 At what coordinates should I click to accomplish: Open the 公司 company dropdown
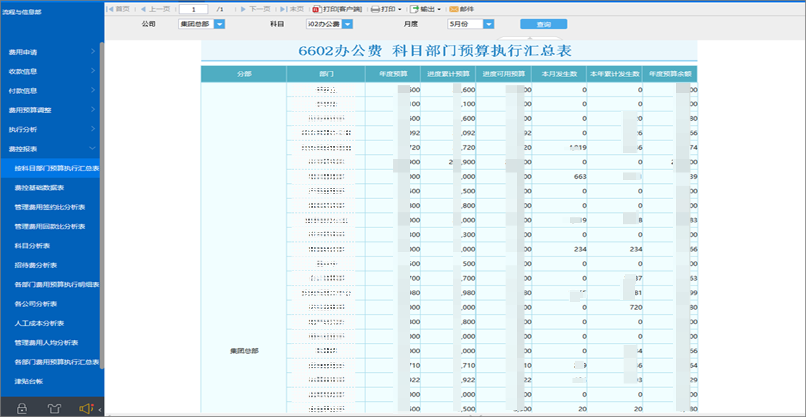click(x=220, y=24)
